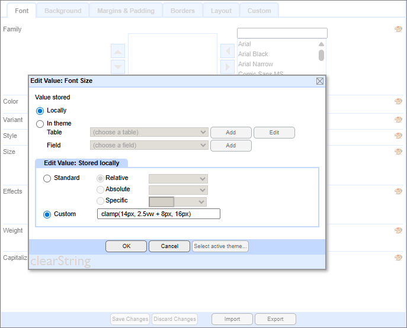Screen dimensions: 407x328
Task: Click the theme palette icon for Size
Action: tap(398, 152)
